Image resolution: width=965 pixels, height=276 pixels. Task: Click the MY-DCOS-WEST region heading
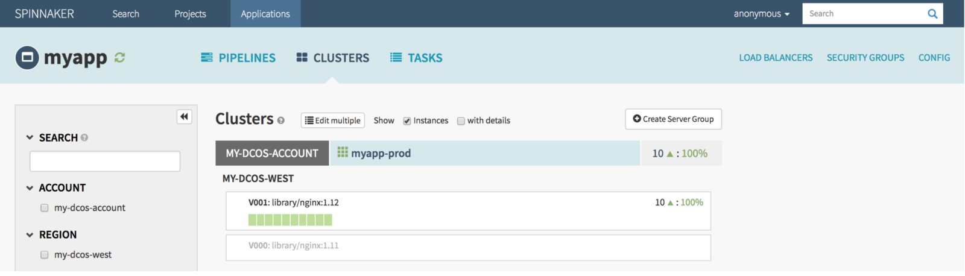[x=258, y=179]
